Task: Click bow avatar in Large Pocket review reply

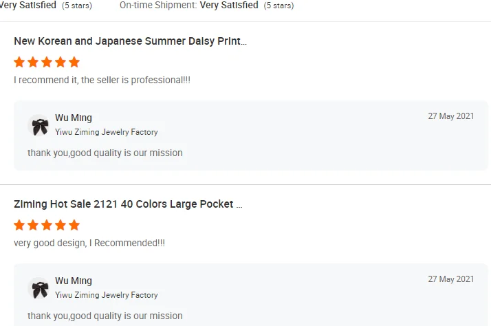Action: 40,290
